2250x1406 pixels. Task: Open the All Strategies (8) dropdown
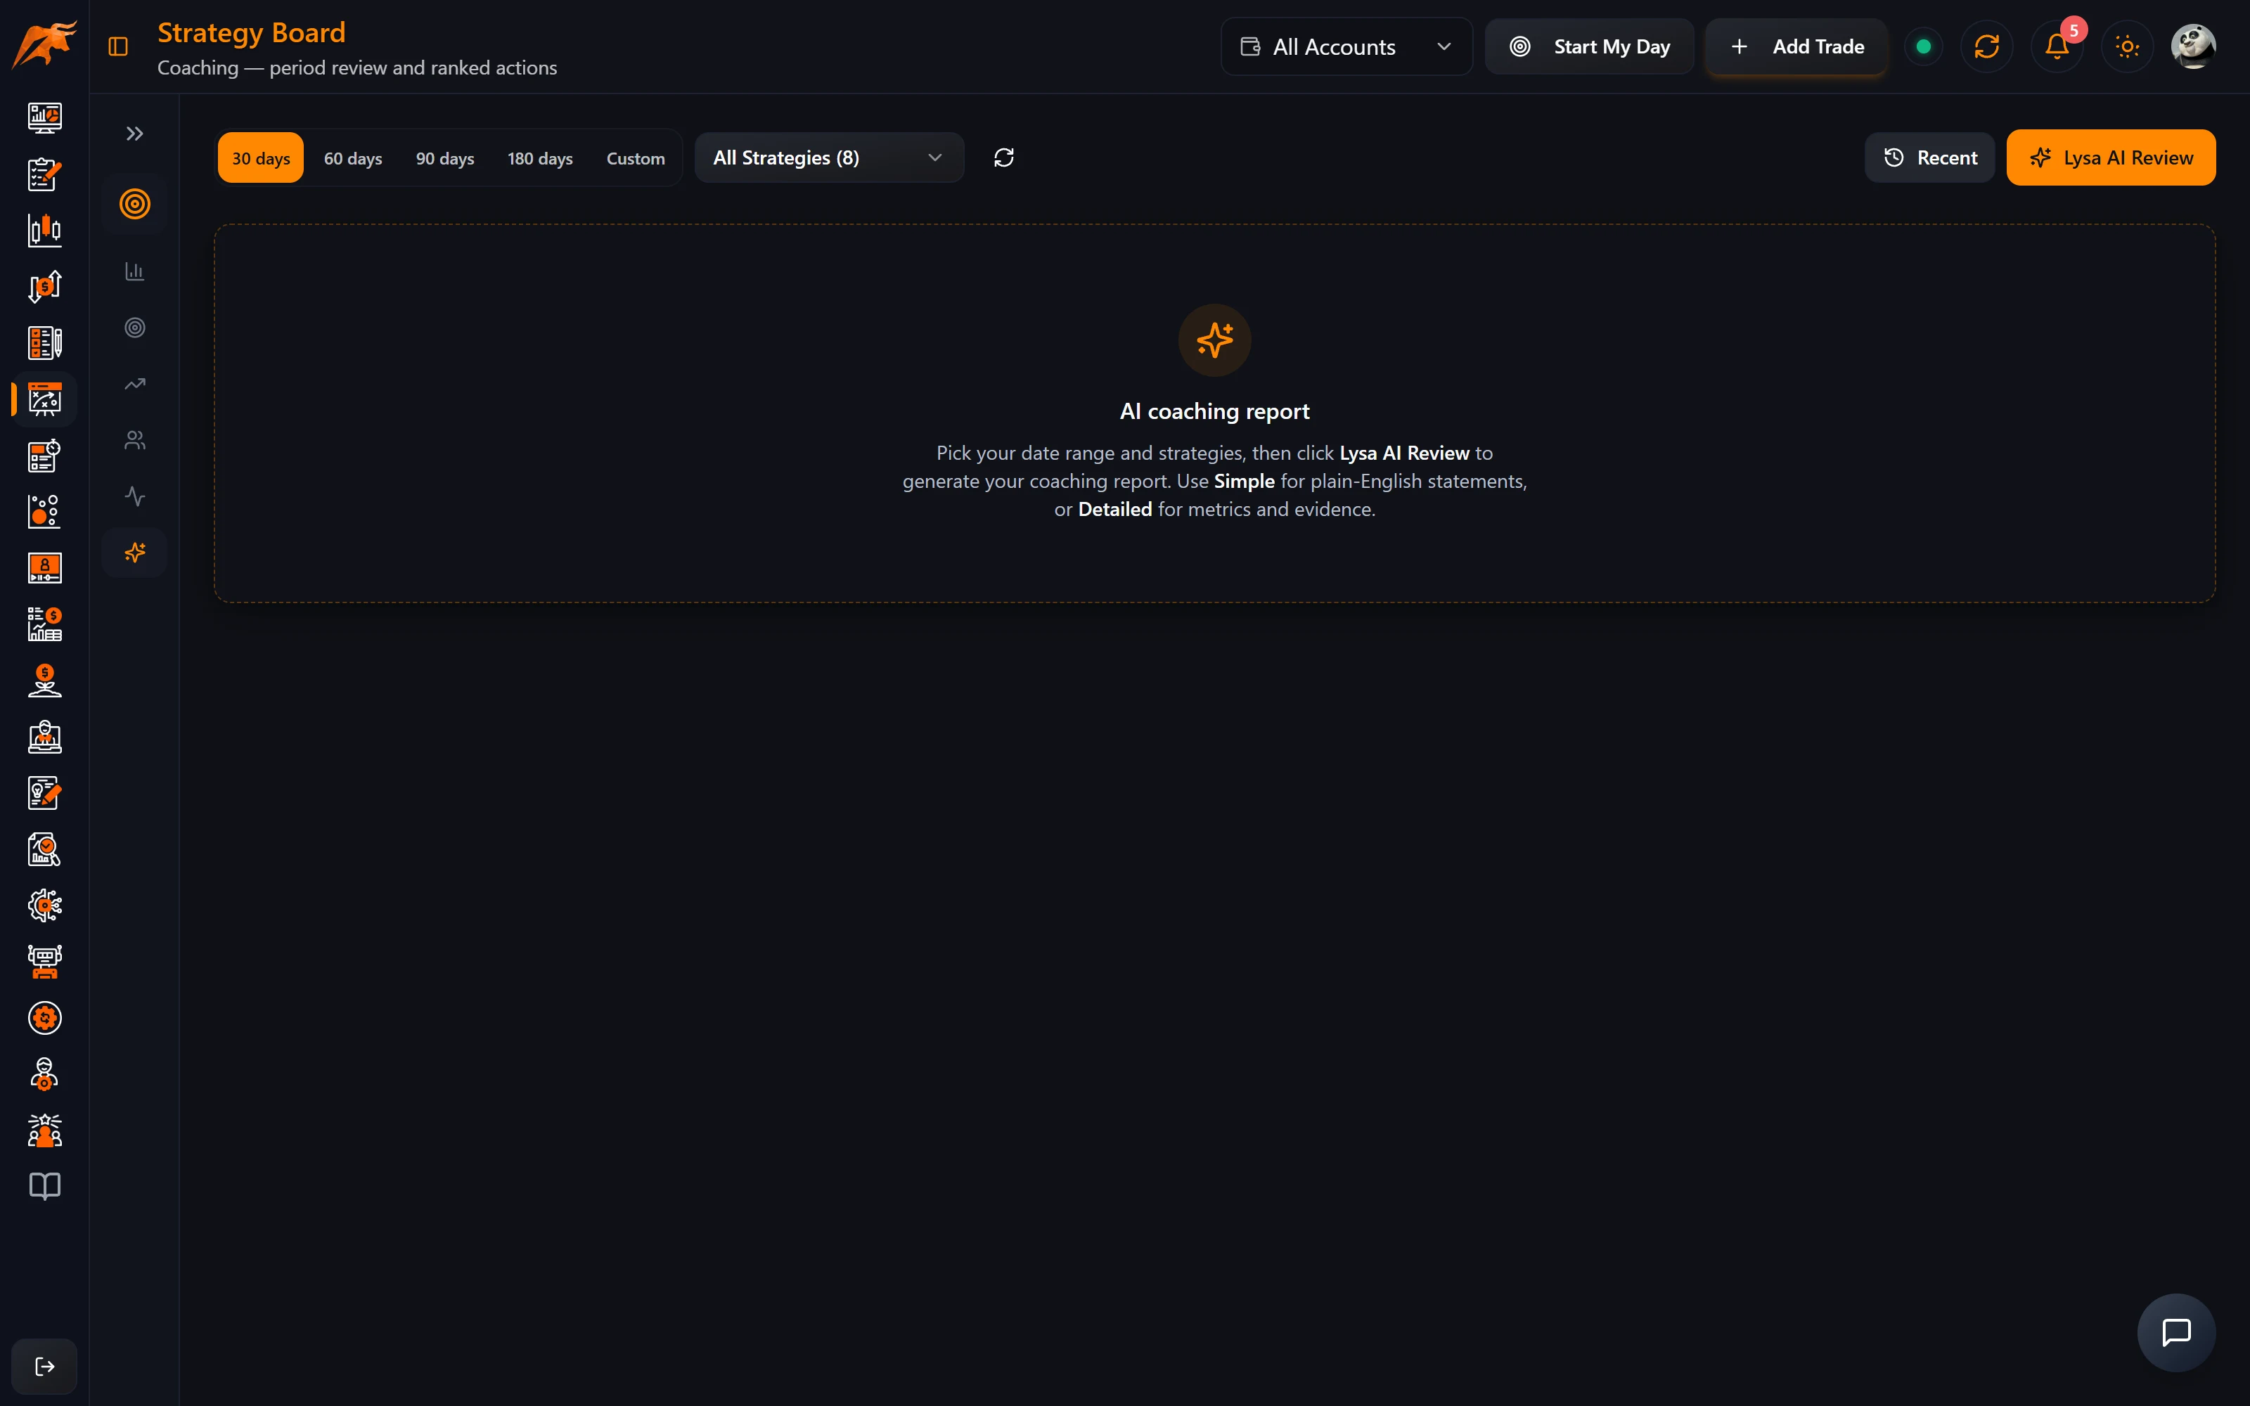830,158
